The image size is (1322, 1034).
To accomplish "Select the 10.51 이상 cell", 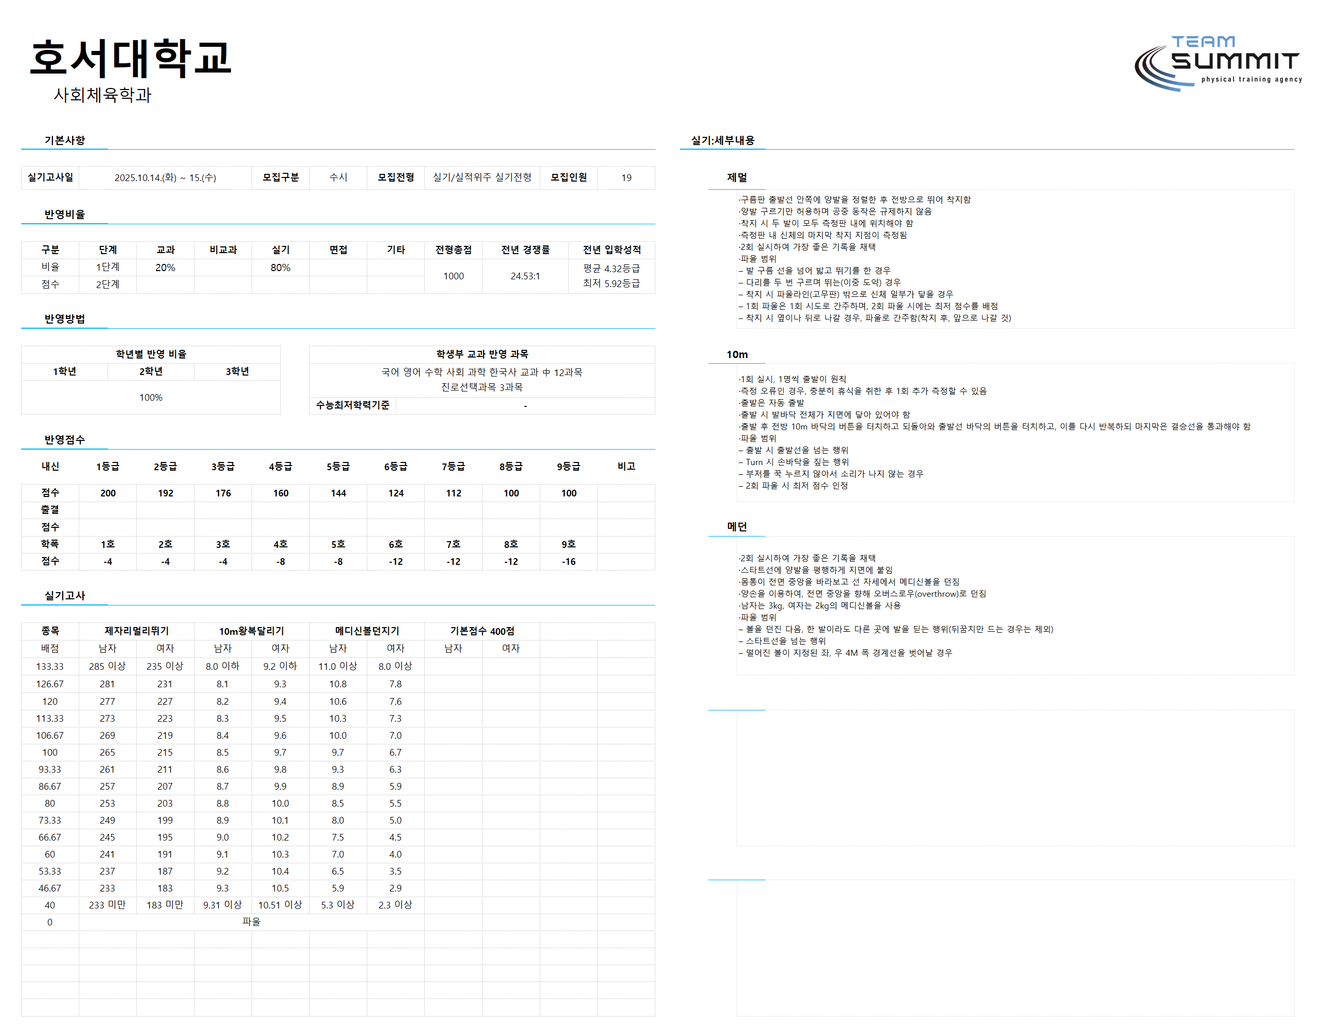I will coord(280,905).
